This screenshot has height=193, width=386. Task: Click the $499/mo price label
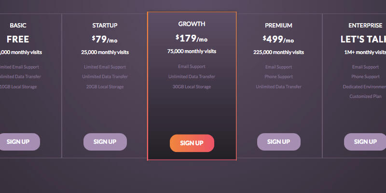coord(278,39)
